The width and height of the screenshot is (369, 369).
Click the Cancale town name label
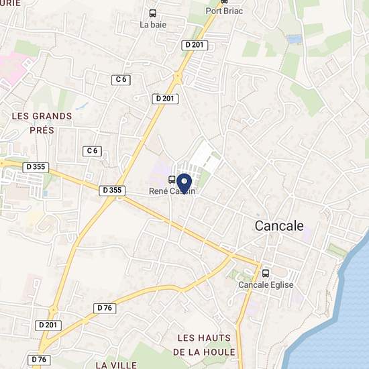click(279, 226)
